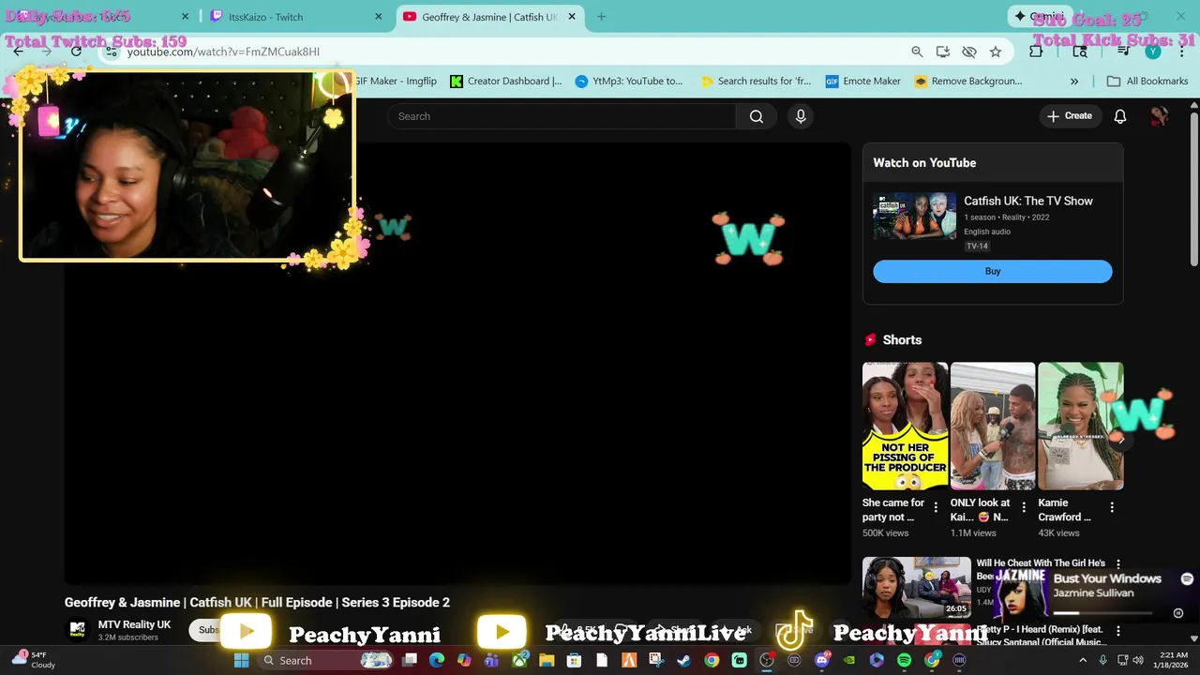
Task: Click the YouTube search magnifier button
Action: click(x=757, y=116)
